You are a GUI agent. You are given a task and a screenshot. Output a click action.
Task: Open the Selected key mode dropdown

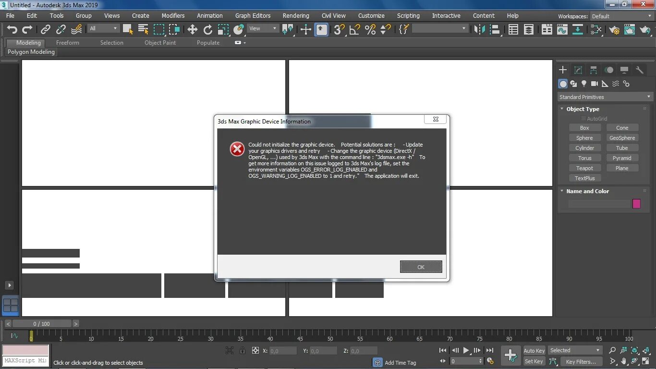(x=575, y=350)
